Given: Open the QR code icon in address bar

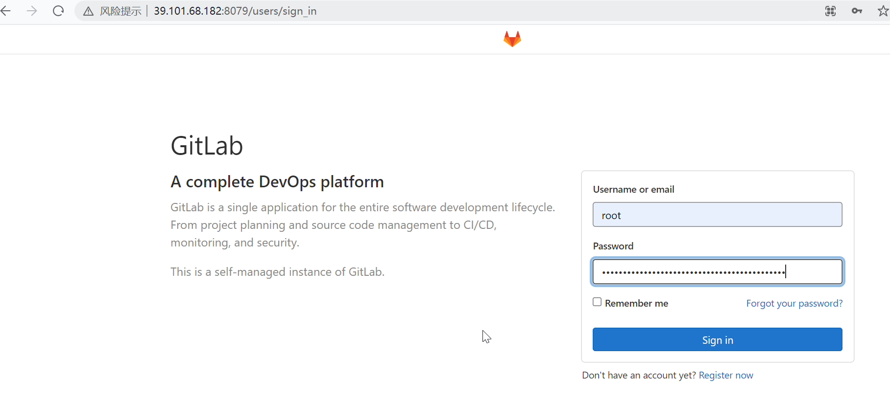Looking at the screenshot, I should 830,11.
